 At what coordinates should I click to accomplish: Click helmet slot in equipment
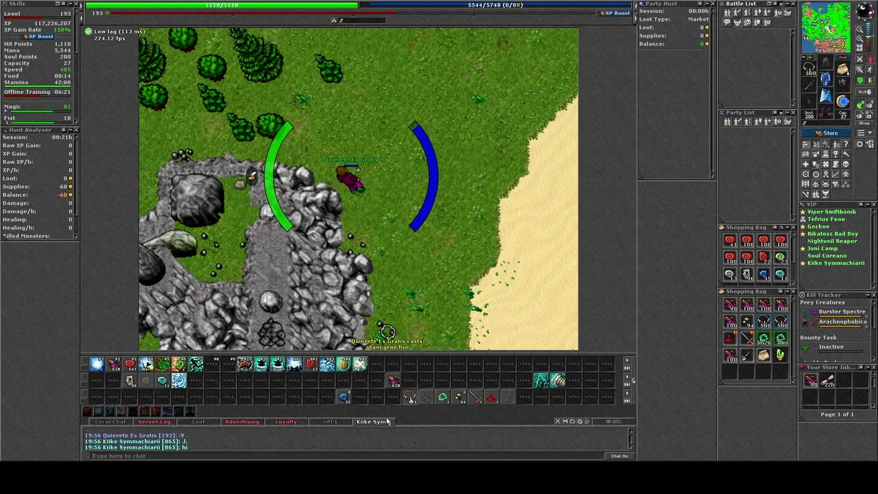[x=826, y=62]
